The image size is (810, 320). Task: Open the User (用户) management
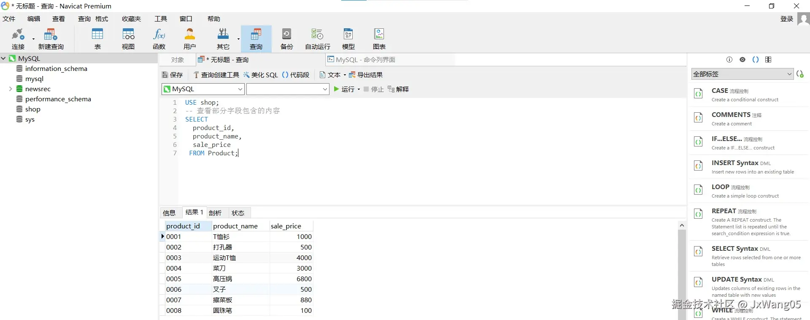click(190, 39)
